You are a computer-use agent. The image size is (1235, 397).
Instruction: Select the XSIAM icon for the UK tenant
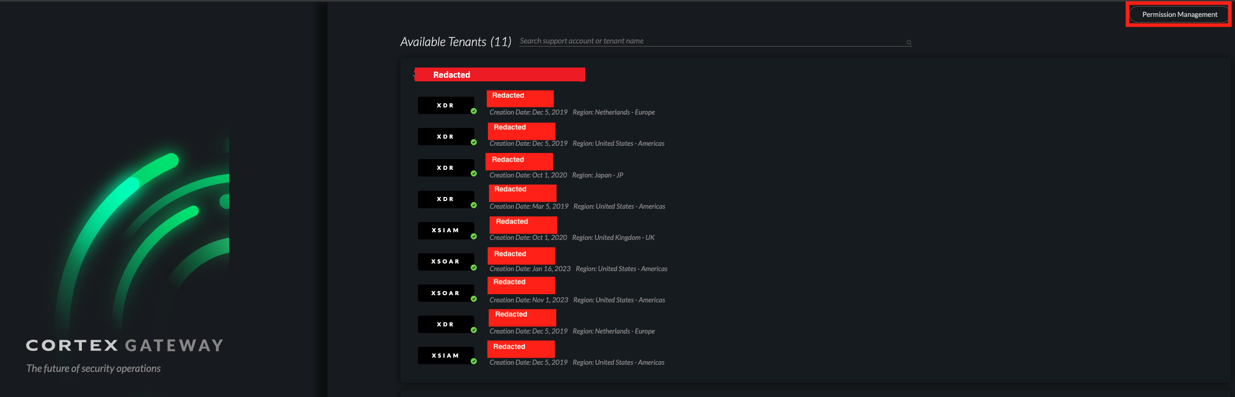pyautogui.click(x=446, y=230)
